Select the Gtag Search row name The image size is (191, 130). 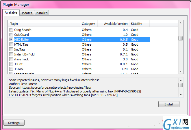click(x=23, y=30)
